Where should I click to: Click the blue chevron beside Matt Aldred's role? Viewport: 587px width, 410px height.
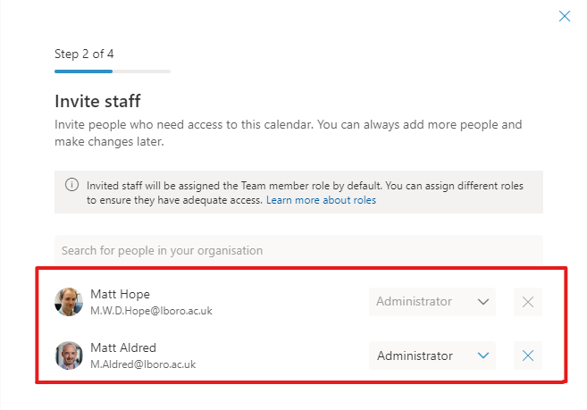483,356
